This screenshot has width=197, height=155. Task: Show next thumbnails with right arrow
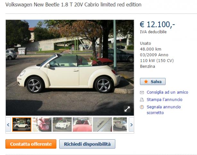[131, 125]
